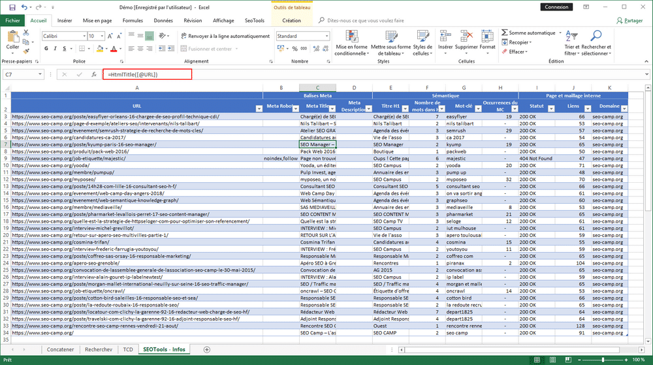Screen dimensions: 653x365
Task: Open the Domaine column filter dropdown
Action: pyautogui.click(x=624, y=108)
